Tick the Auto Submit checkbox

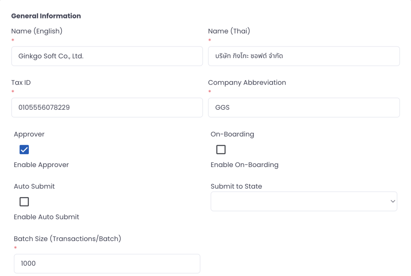coord(24,202)
